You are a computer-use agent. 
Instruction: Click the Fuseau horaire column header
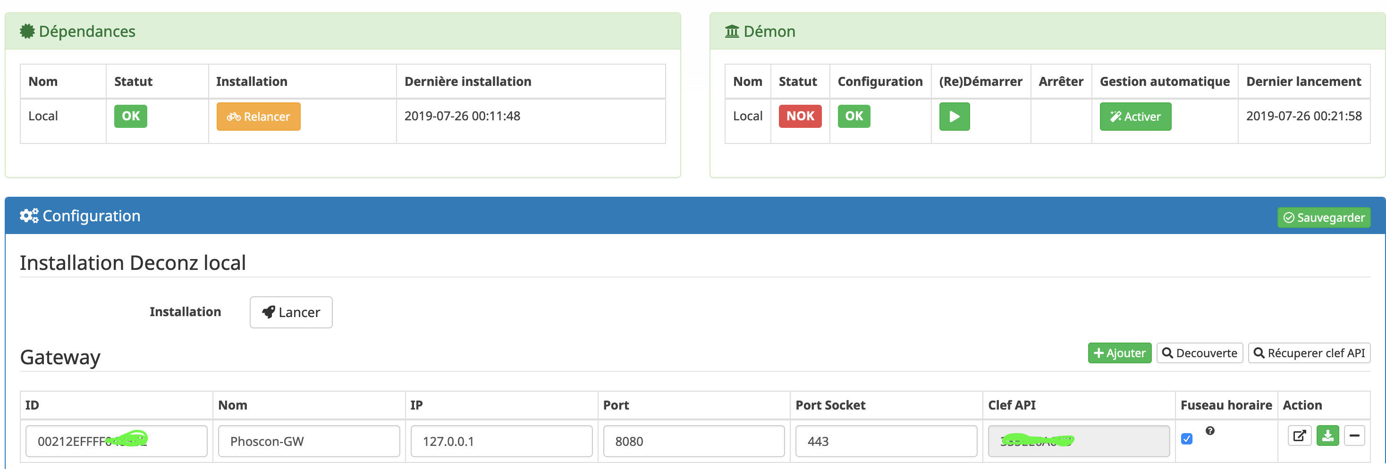pos(1226,405)
